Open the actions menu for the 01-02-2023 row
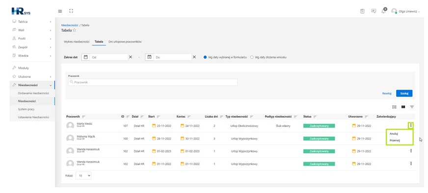The image size is (428, 193). tap(411, 151)
